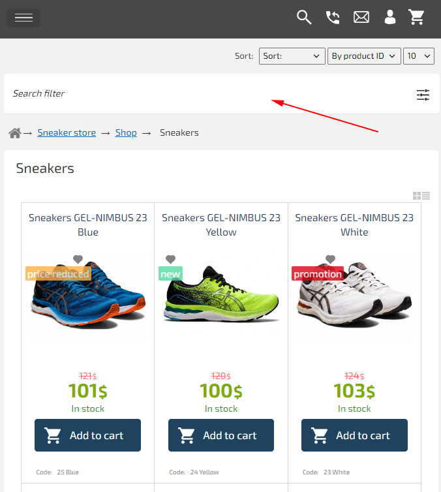Open the hamburger navigation menu

(x=23, y=18)
